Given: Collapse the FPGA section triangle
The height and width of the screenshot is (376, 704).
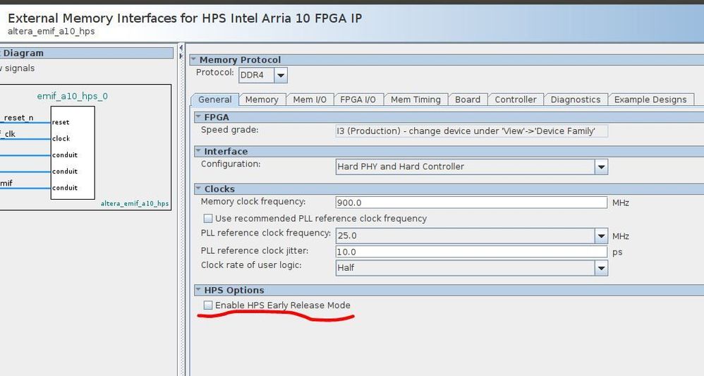Looking at the screenshot, I should (199, 117).
